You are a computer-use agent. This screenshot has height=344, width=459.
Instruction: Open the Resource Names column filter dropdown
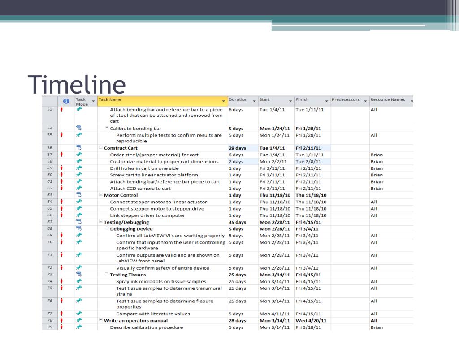coord(411,101)
